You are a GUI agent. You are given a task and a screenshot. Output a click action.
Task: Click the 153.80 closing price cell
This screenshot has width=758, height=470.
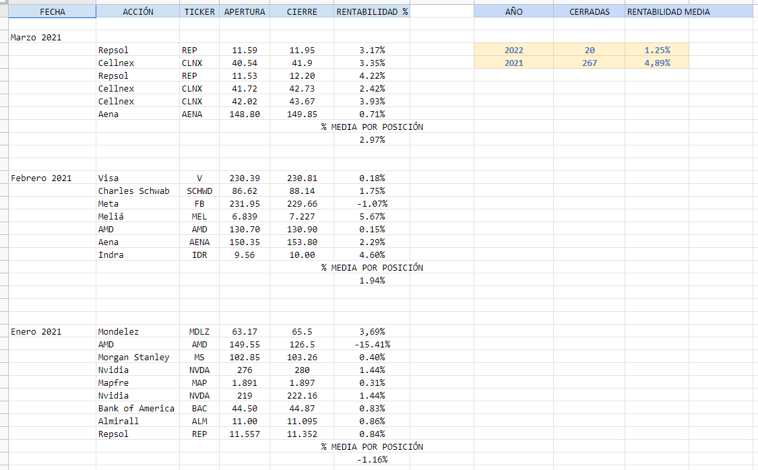(x=302, y=242)
